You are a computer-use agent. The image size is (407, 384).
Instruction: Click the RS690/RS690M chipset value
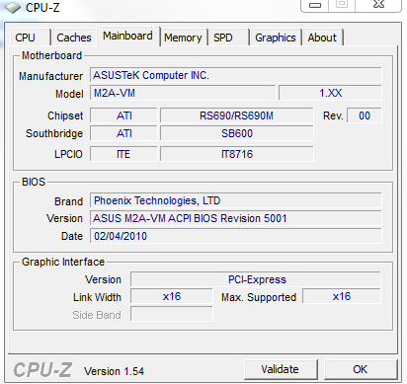[x=237, y=115]
